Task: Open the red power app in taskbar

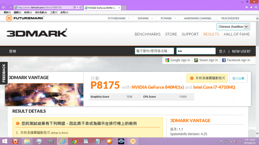Action: point(15,141)
